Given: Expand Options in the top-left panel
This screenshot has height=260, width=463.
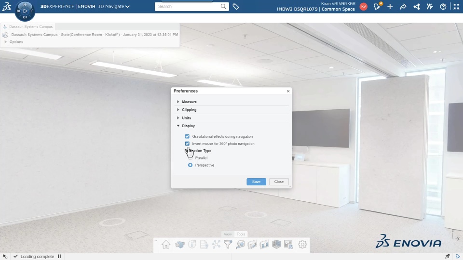Looking at the screenshot, I should click(x=6, y=42).
